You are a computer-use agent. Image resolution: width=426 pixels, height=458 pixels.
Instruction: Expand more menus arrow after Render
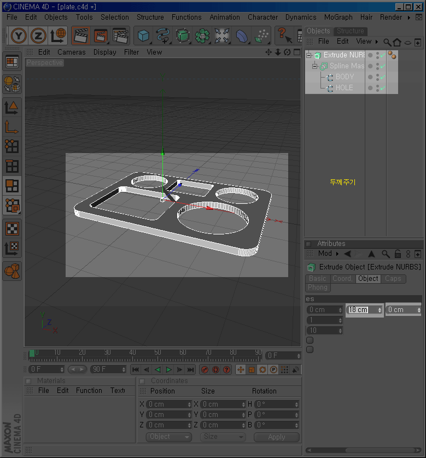pyautogui.click(x=409, y=17)
